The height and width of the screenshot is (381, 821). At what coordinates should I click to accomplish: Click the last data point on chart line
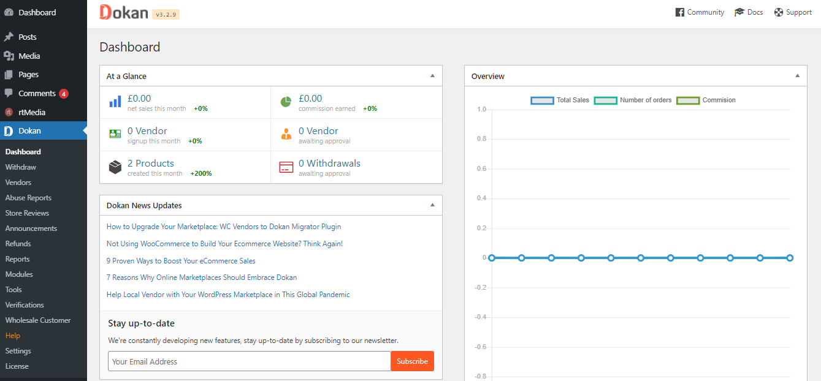tap(790, 258)
